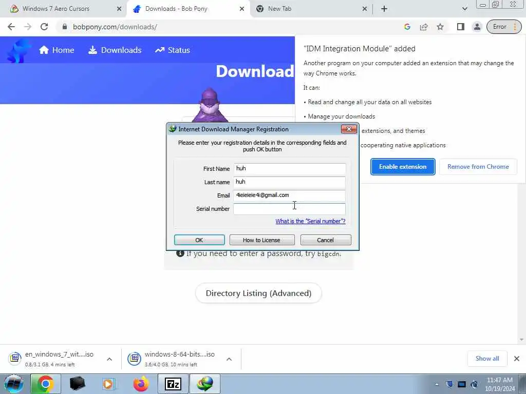Bookmark this page with the star icon

tap(440, 27)
